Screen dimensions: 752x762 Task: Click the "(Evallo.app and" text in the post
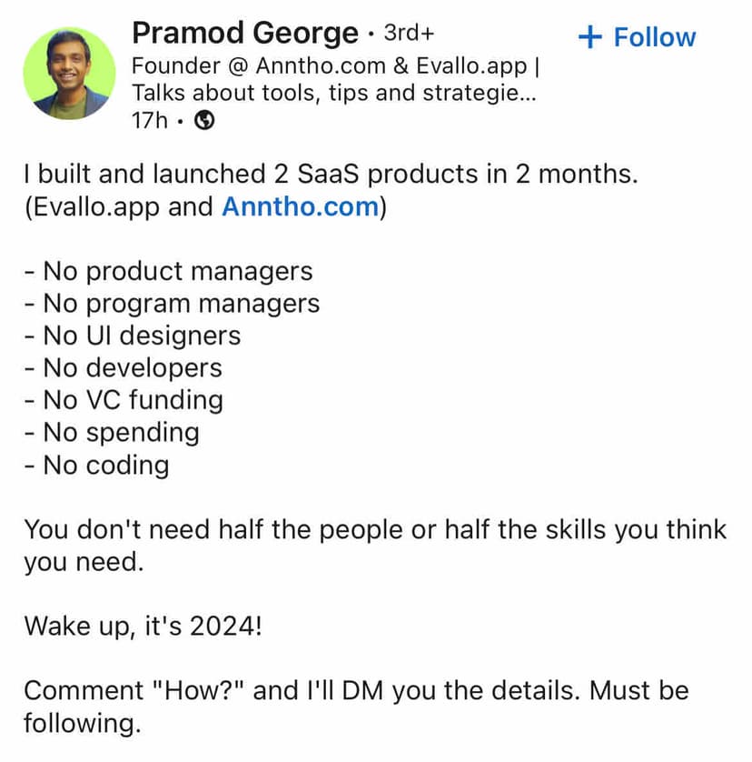point(120,206)
